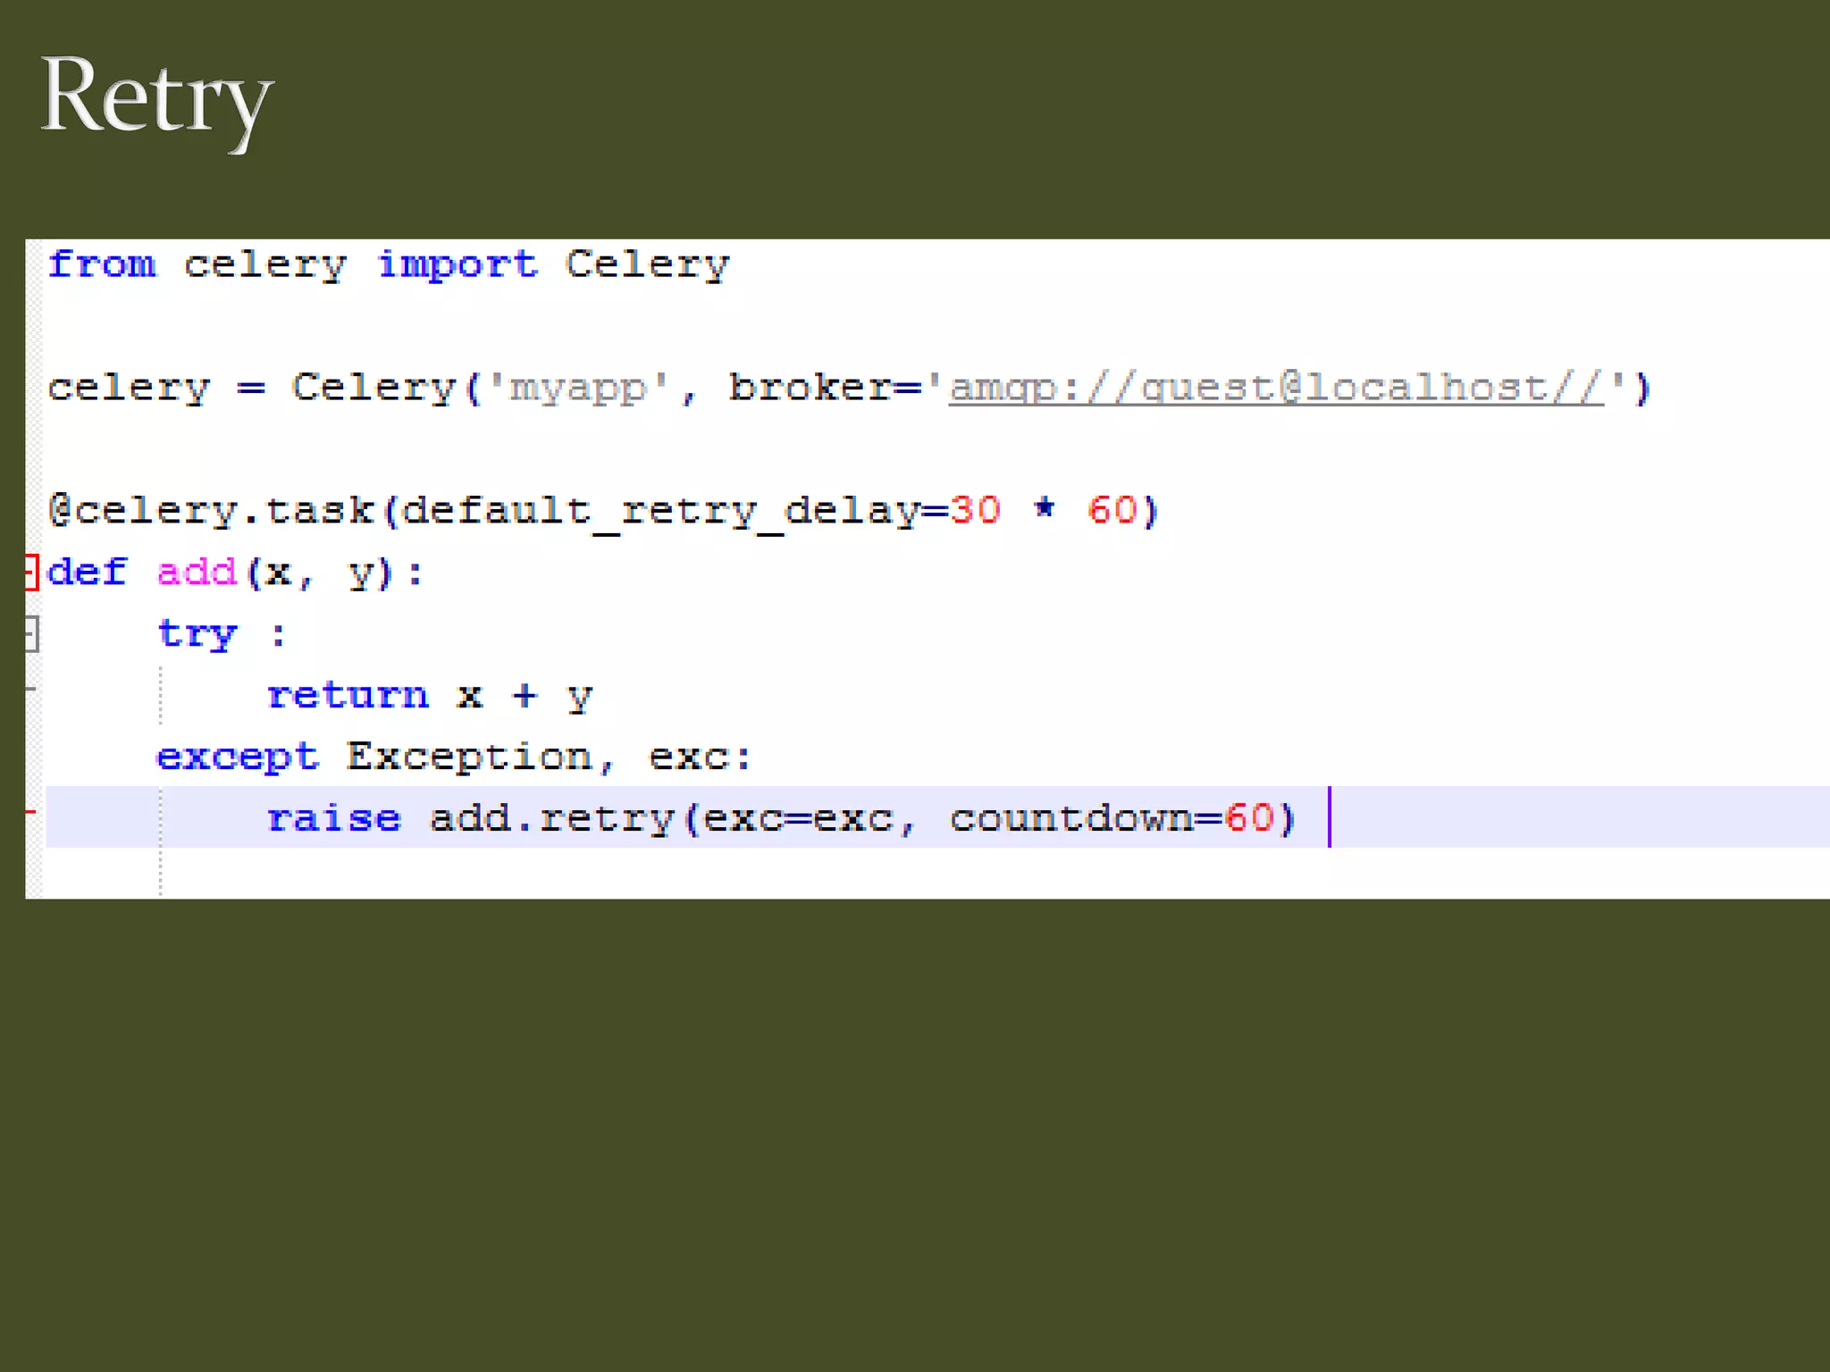1830x1372 pixels.
Task: Click the 'myapp' string literal
Action: coord(578,389)
